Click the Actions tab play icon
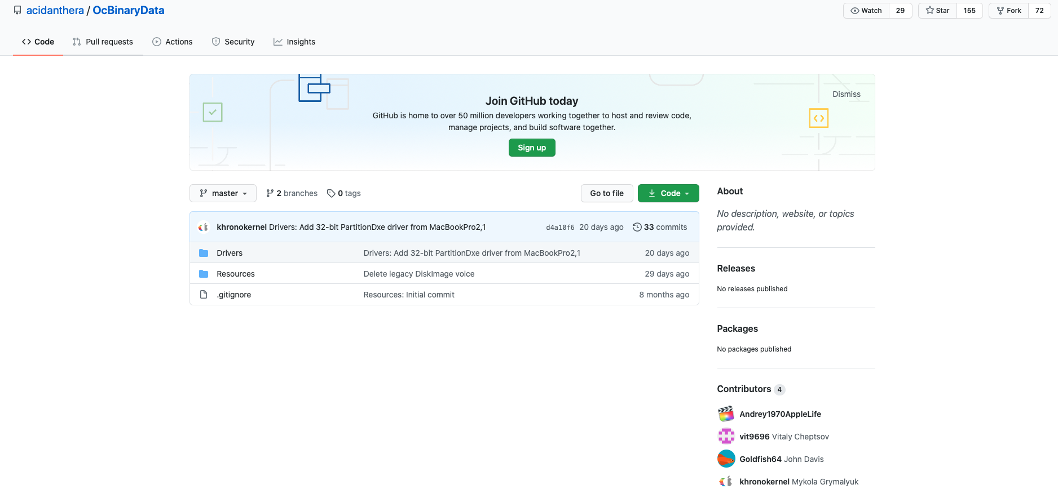Image resolution: width=1058 pixels, height=498 pixels. tap(157, 42)
